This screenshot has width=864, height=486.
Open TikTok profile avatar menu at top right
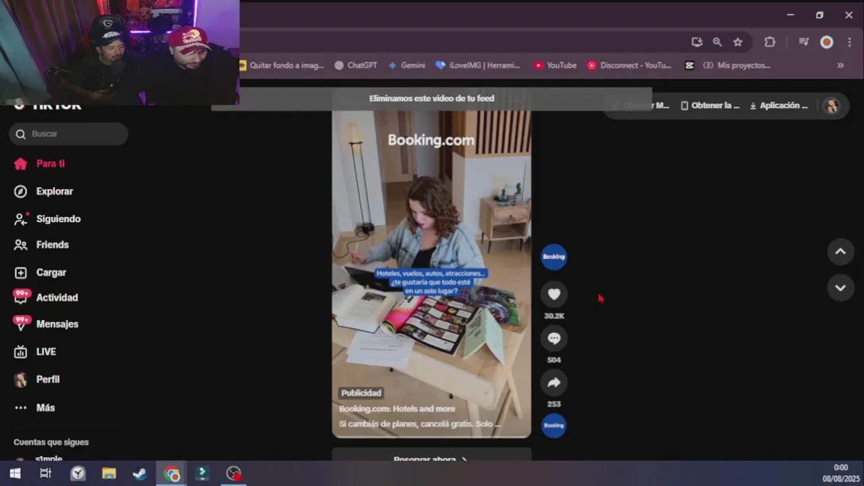(x=832, y=106)
